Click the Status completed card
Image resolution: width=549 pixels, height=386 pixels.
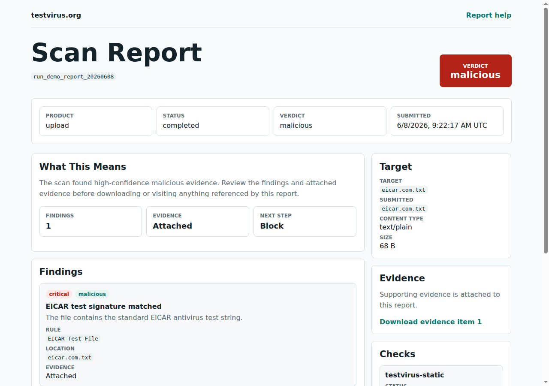[x=213, y=121]
